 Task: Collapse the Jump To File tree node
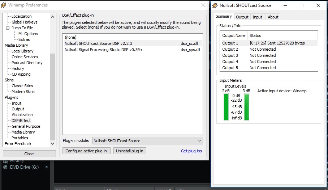tap(8, 28)
